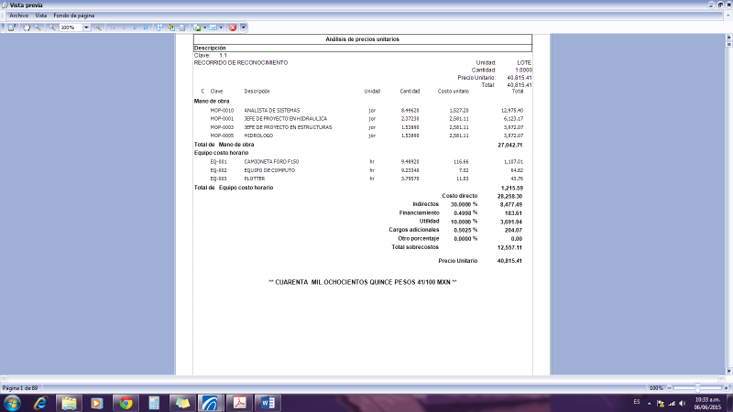The image size is (733, 412).
Task: Open Google Chrome from the taskbar
Action: (x=126, y=403)
